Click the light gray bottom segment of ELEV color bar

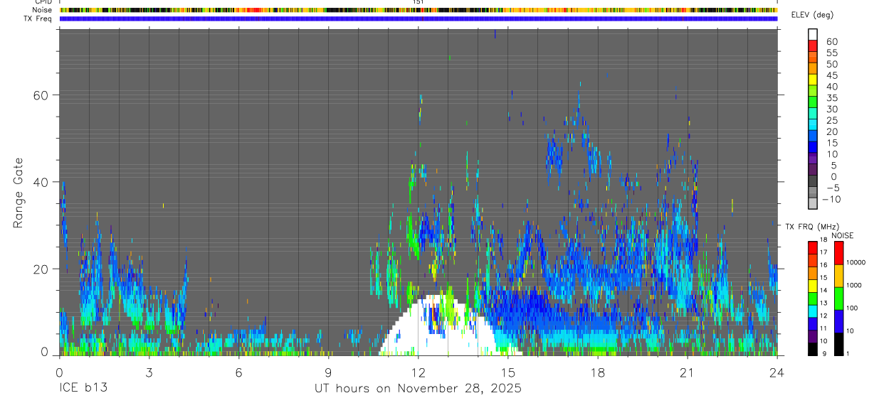pyautogui.click(x=813, y=203)
